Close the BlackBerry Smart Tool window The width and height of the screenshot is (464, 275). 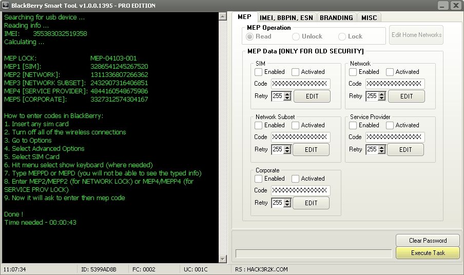point(456,6)
